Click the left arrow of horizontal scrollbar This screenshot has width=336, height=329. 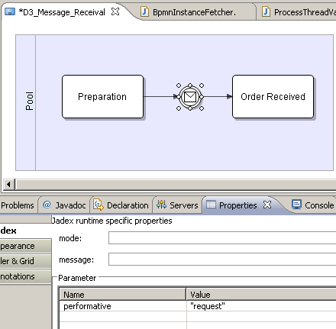pos(8,184)
